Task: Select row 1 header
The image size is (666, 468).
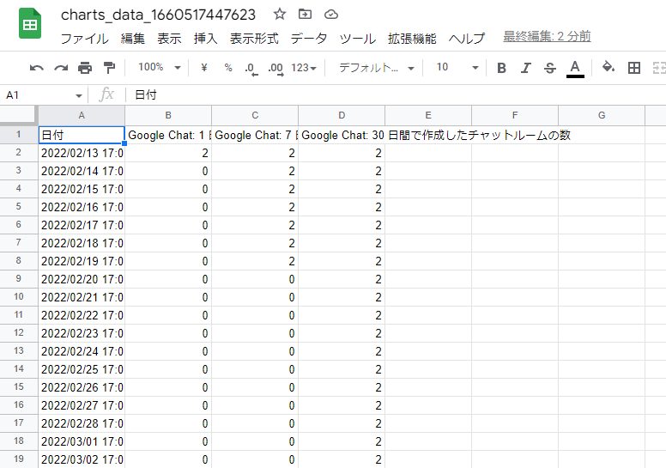Action: 19,135
